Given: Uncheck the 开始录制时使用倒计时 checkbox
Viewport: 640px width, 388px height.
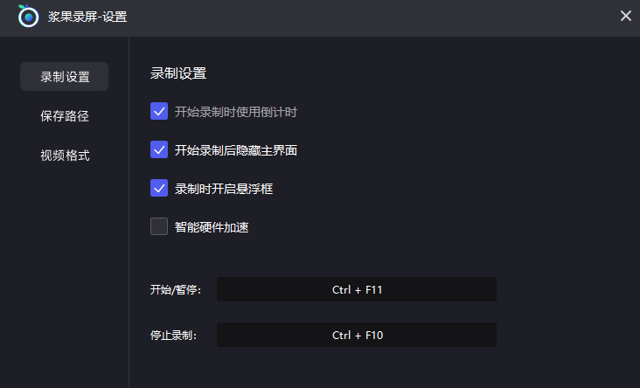Looking at the screenshot, I should click(x=159, y=111).
